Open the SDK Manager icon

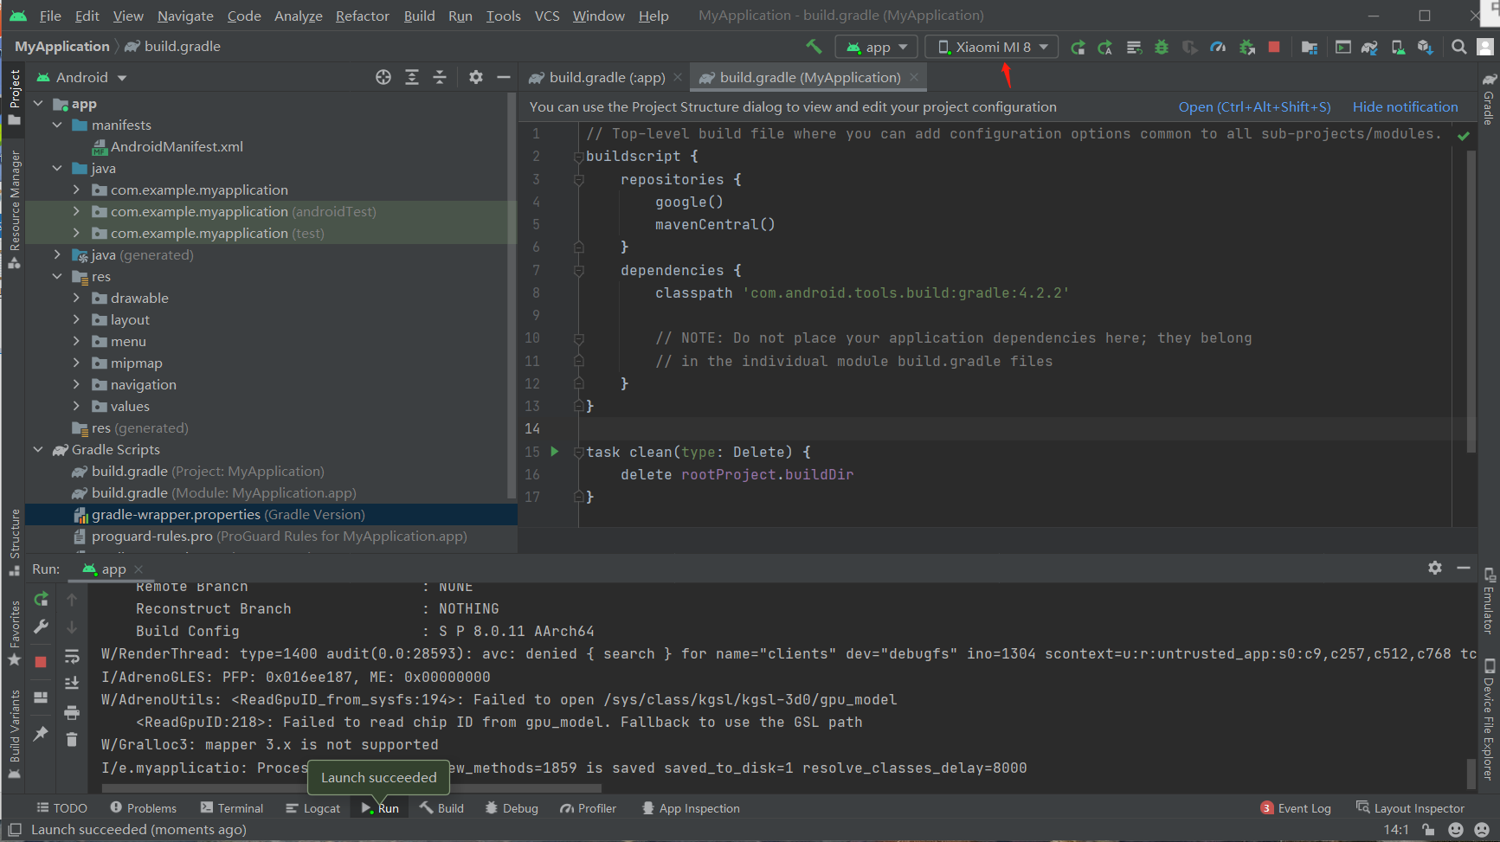tap(1426, 47)
